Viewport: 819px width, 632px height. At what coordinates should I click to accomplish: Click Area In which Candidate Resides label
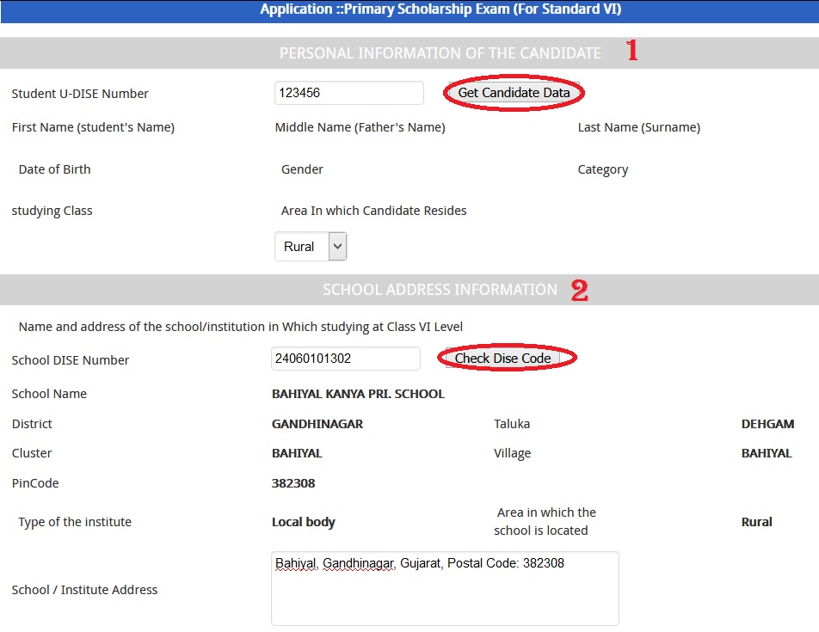pyautogui.click(x=373, y=211)
